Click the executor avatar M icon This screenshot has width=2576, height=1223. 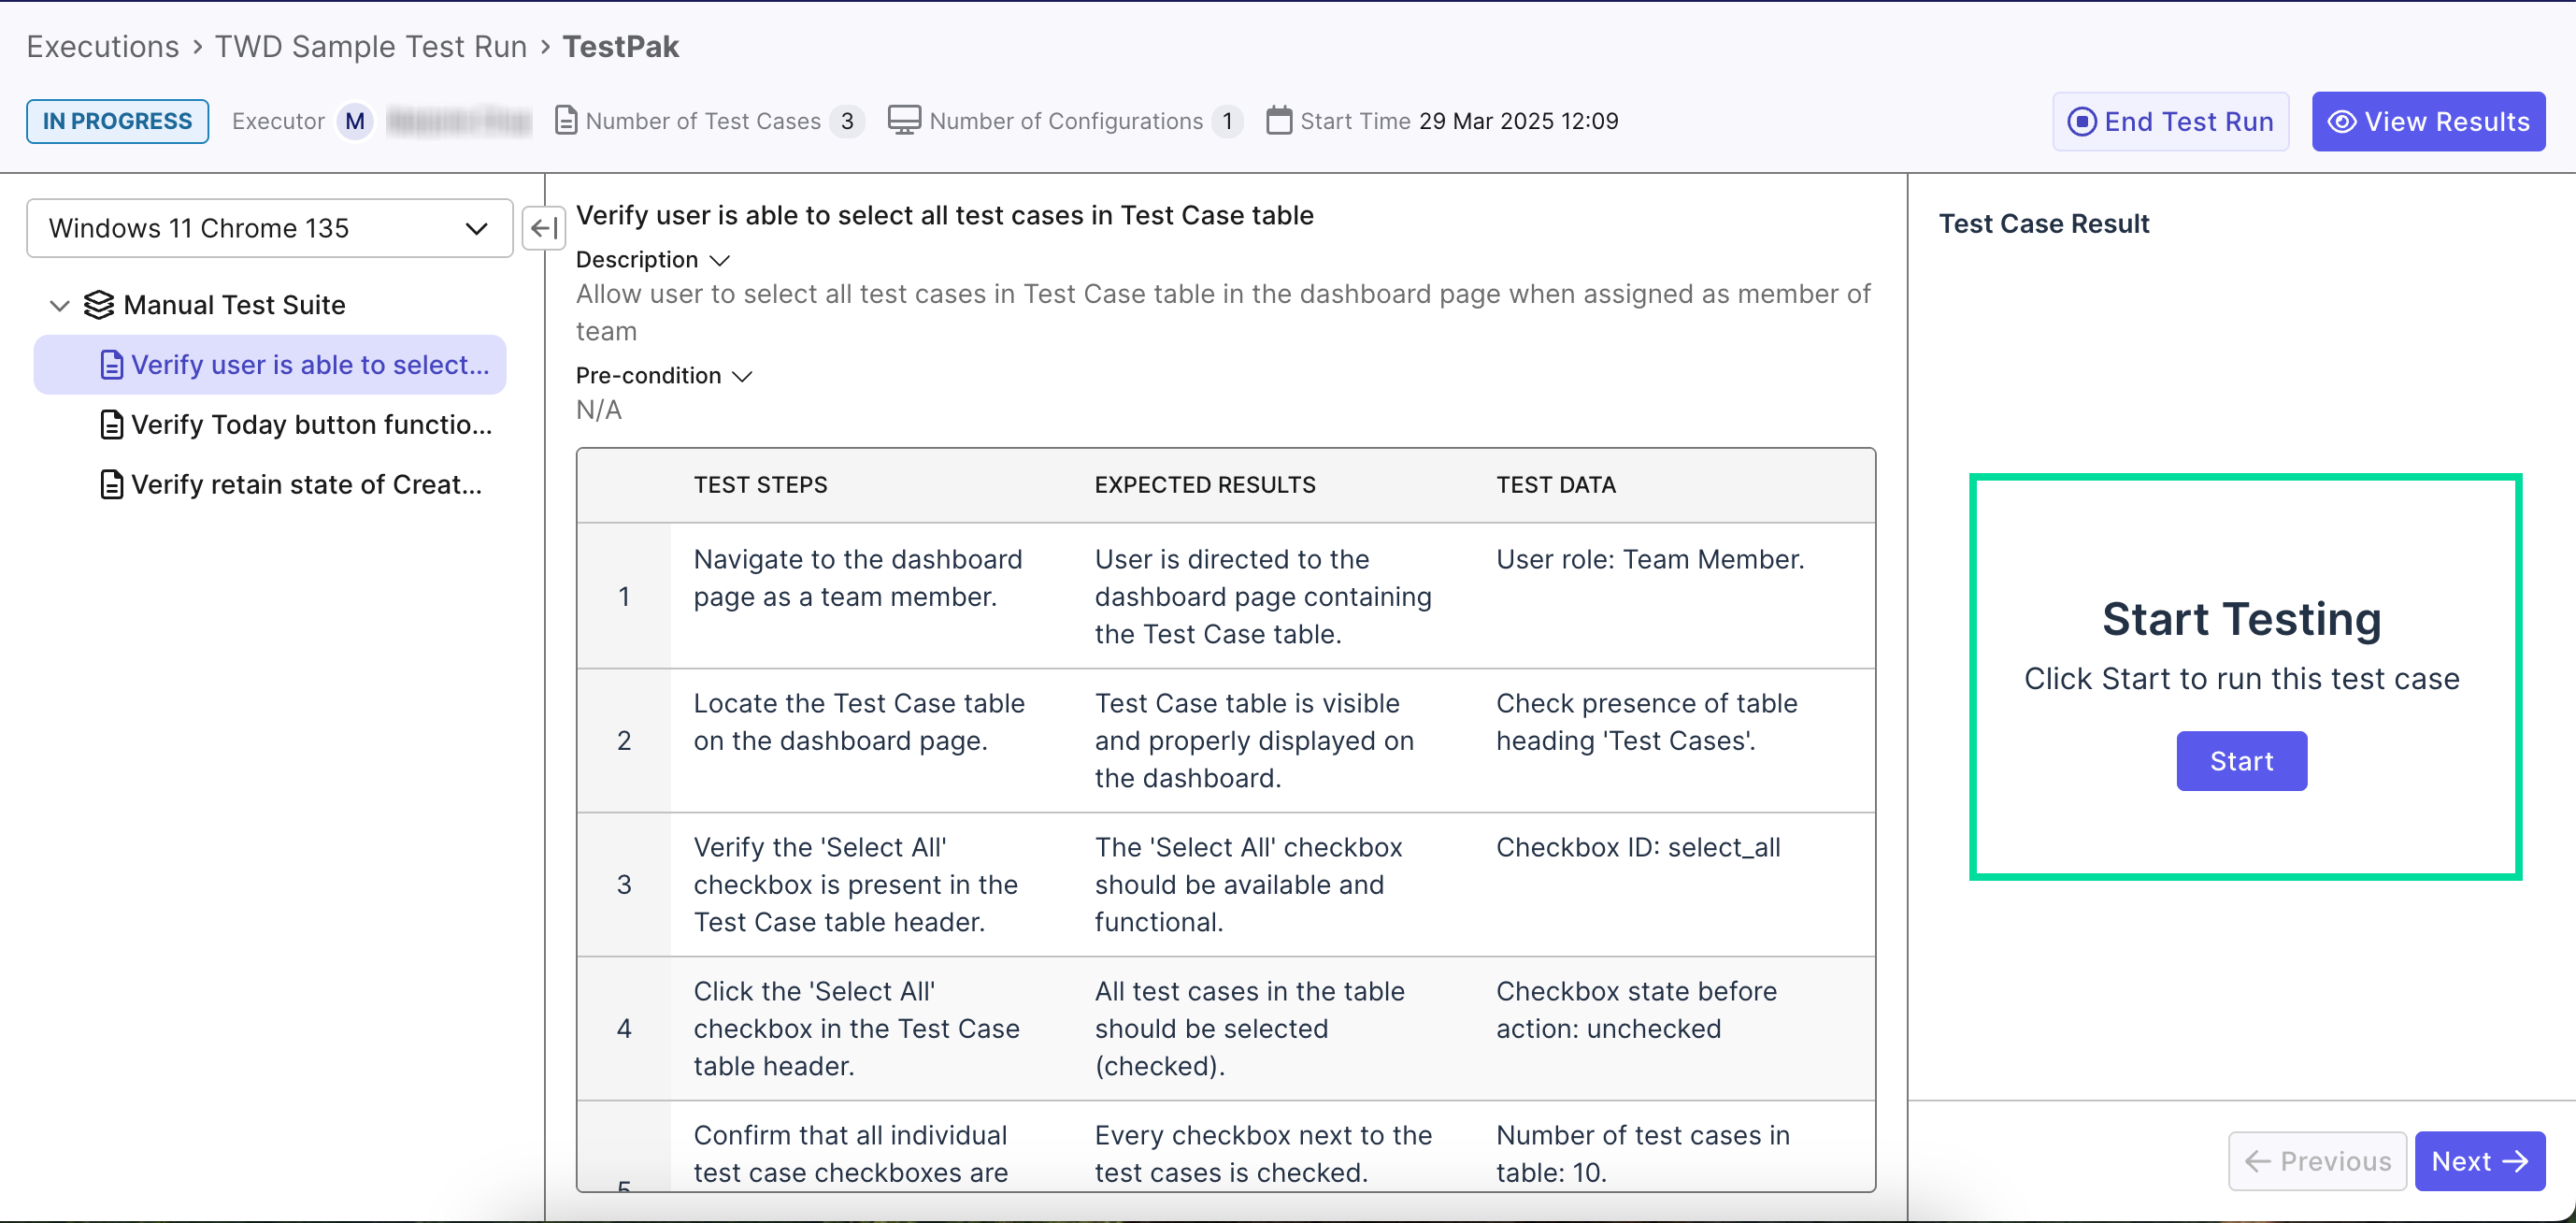coord(354,121)
